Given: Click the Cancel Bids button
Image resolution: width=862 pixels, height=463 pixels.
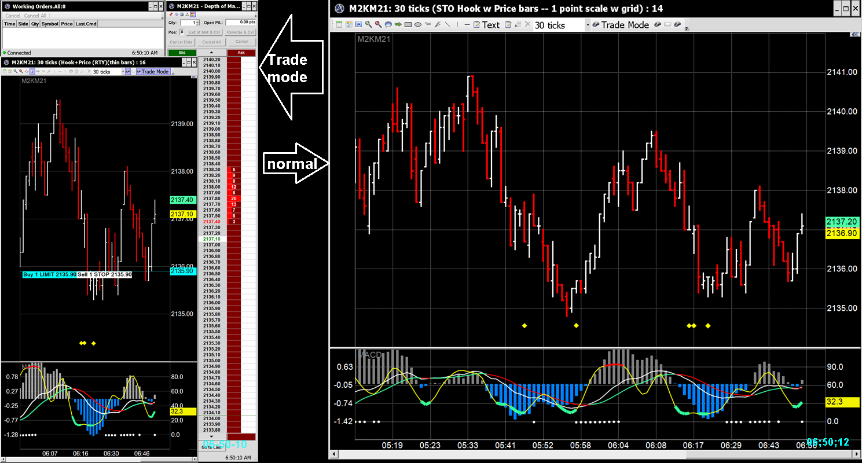Looking at the screenshot, I should click(x=181, y=42).
